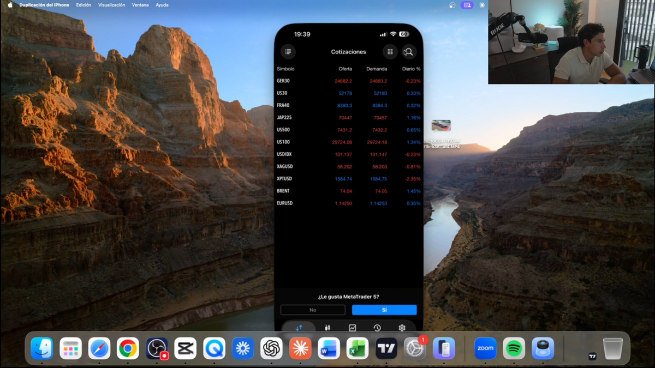655x368 pixels.
Task: Answer No to the MetaTrader 5 prompt
Action: pyautogui.click(x=313, y=310)
